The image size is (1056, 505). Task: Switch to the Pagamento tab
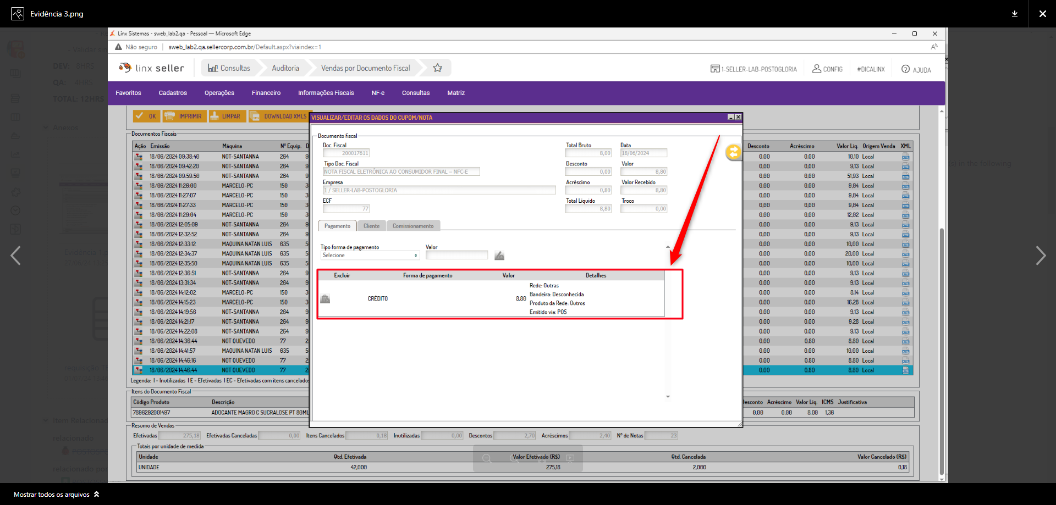[x=337, y=226]
